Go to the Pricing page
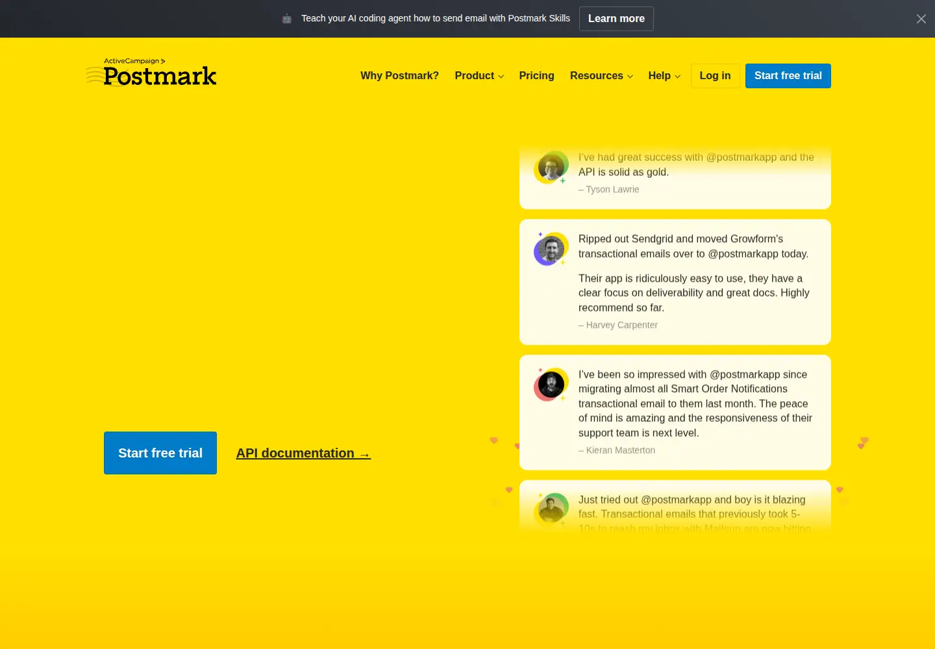The image size is (935, 649). (536, 76)
